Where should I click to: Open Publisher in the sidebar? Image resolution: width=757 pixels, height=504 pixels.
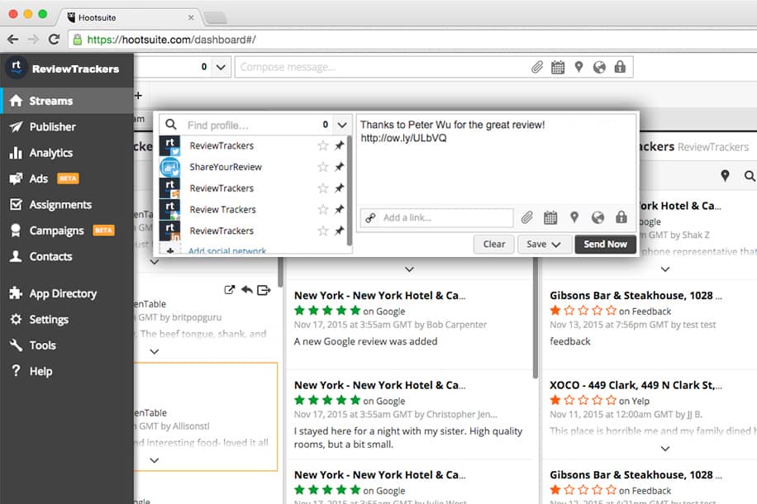67,127
